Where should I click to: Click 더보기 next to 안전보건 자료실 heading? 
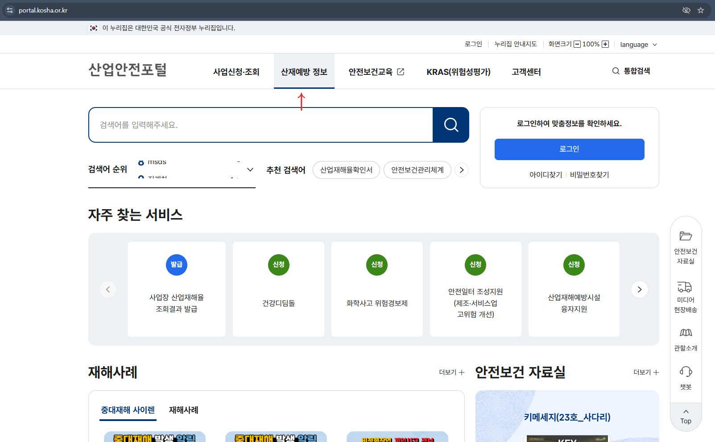click(646, 372)
